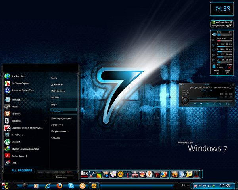Open GeForce 8600 GT temperature gadget
Viewport: 238px width, 190px height.
click(x=222, y=24)
